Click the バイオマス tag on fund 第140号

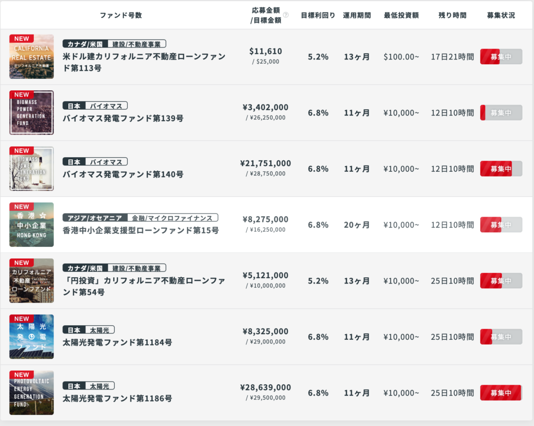point(106,162)
